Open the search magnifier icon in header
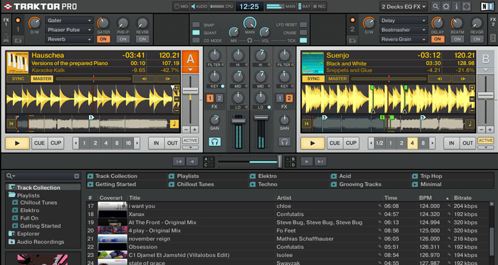 click(436, 7)
